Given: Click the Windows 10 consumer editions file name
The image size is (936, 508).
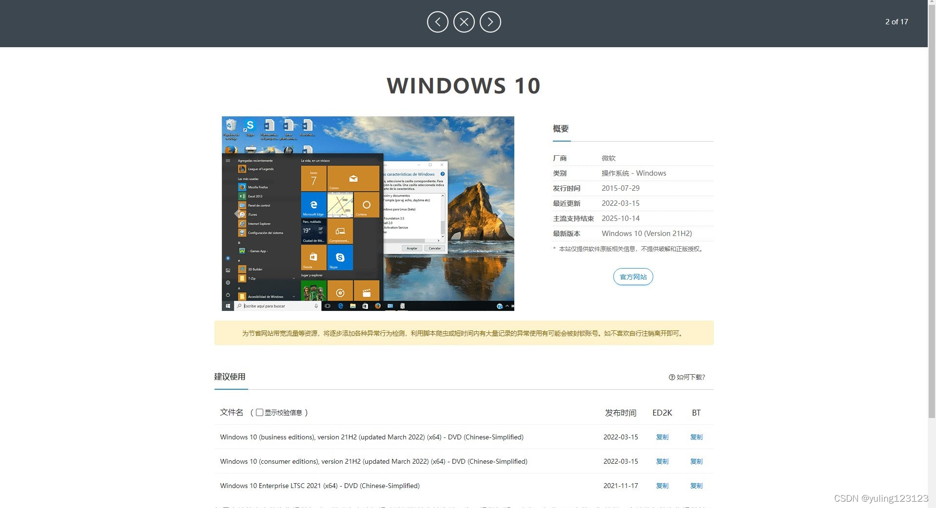Looking at the screenshot, I should [373, 461].
